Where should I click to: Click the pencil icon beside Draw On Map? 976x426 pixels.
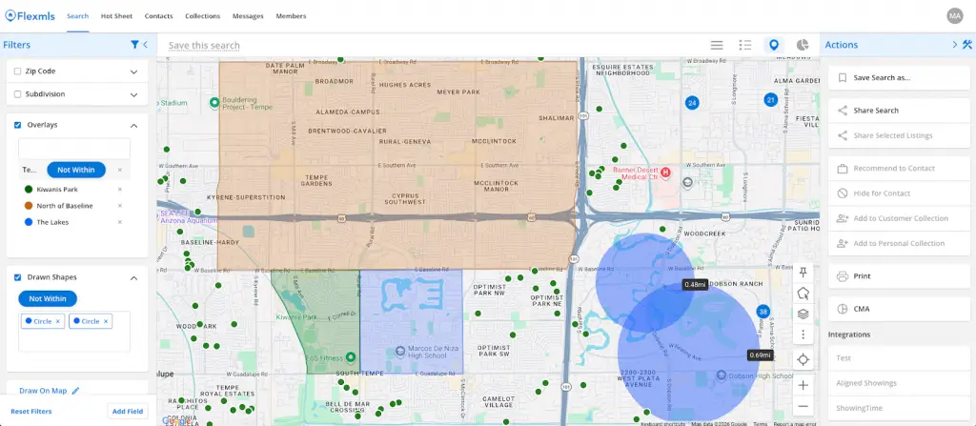coord(76,391)
